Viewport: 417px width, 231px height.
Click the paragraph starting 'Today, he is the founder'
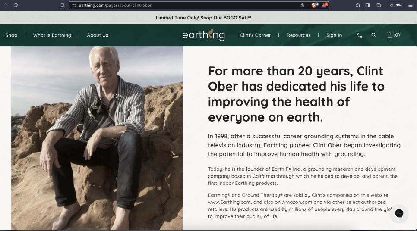(303, 176)
